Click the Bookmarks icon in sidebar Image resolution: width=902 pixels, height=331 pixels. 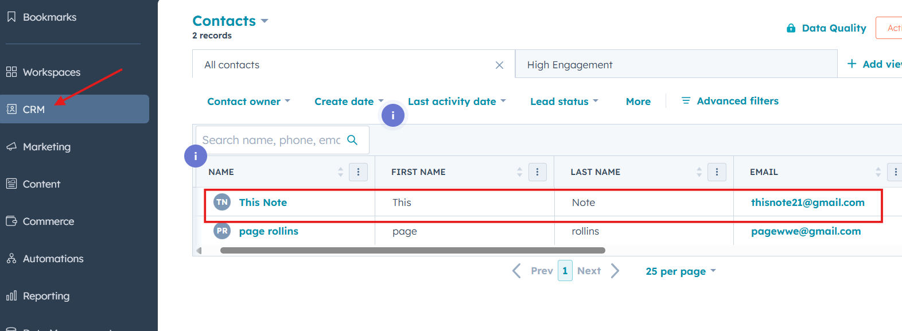tap(11, 17)
